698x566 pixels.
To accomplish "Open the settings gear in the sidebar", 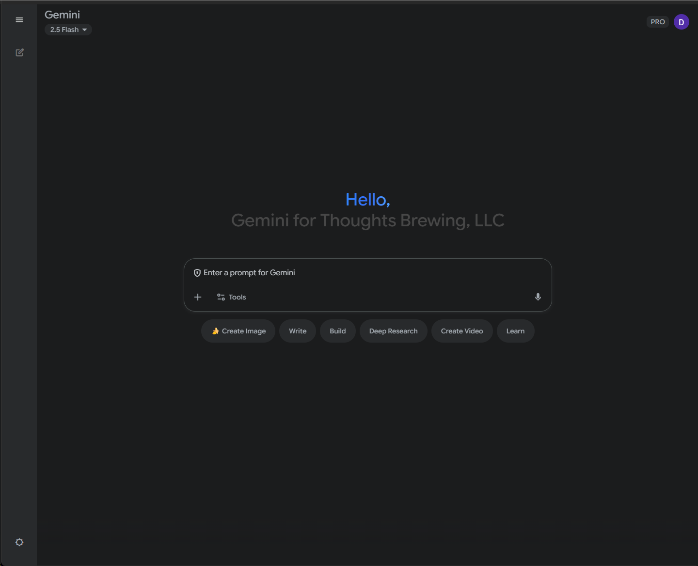I will tap(19, 542).
